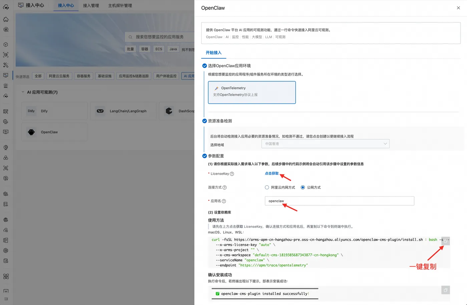Show application name help icon
Viewport: 467px width, 305px height.
(x=224, y=201)
